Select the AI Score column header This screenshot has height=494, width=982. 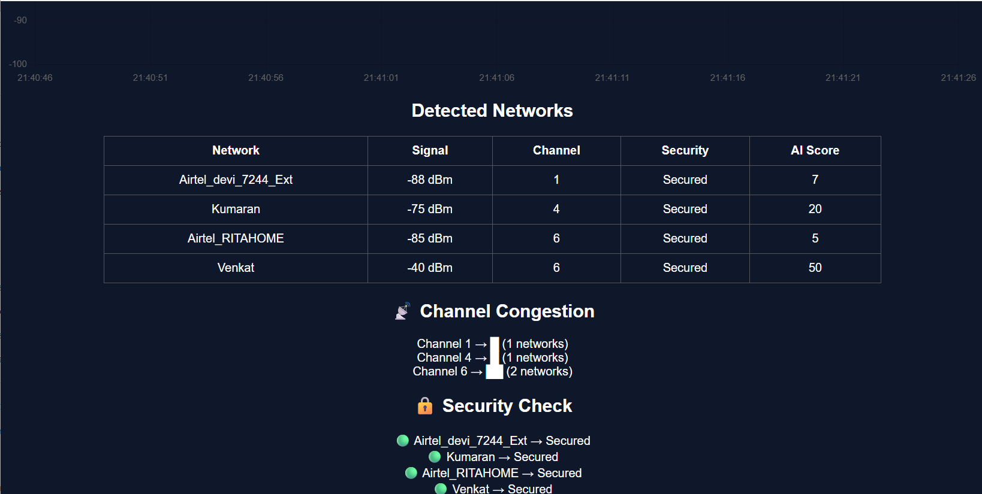815,150
